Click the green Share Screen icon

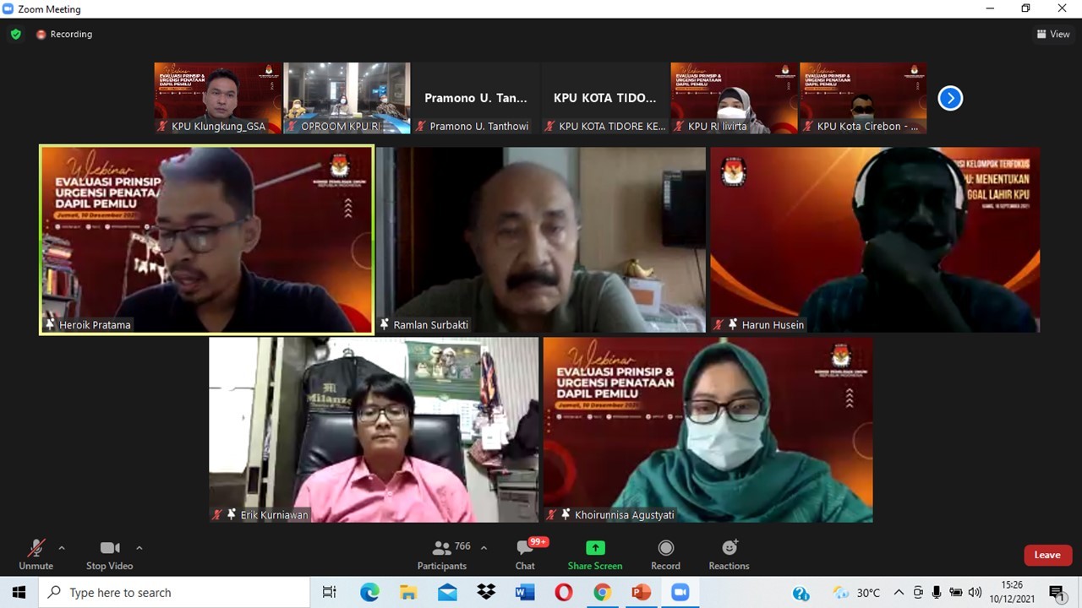click(x=595, y=548)
